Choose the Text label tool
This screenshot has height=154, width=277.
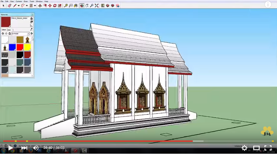(71, 6)
